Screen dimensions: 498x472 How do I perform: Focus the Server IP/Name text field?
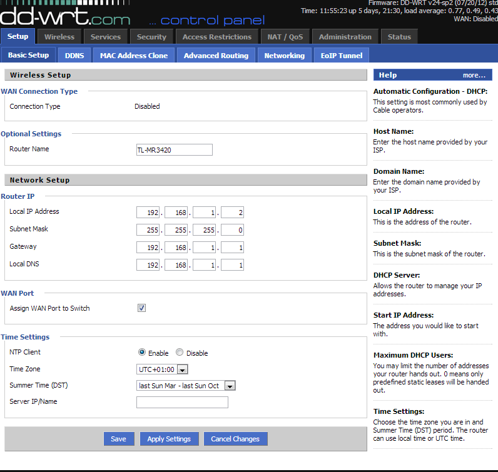click(182, 402)
